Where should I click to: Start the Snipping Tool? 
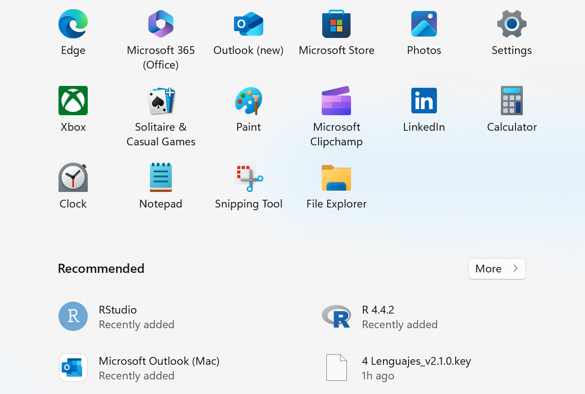[249, 178]
